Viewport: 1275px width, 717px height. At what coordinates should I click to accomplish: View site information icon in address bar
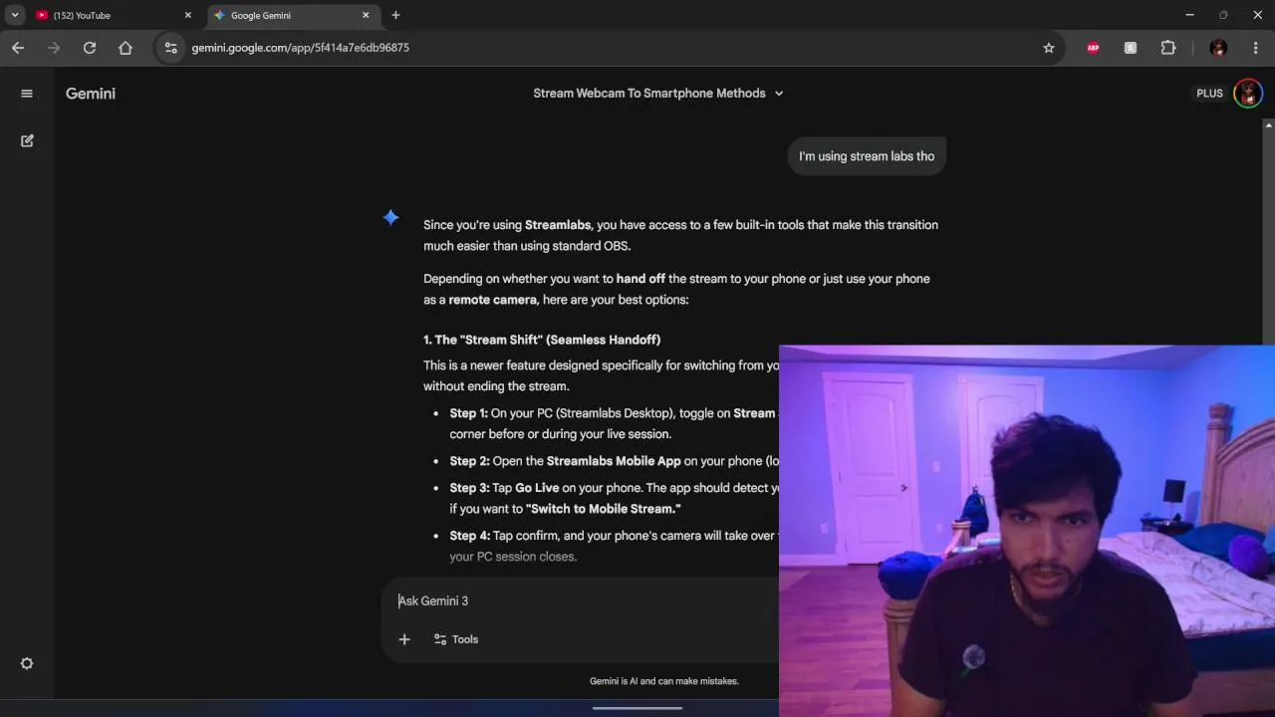(170, 48)
